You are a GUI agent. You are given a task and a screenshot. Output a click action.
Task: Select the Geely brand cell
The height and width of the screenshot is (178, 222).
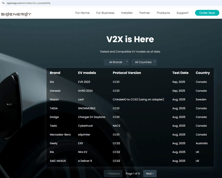(x=54, y=143)
